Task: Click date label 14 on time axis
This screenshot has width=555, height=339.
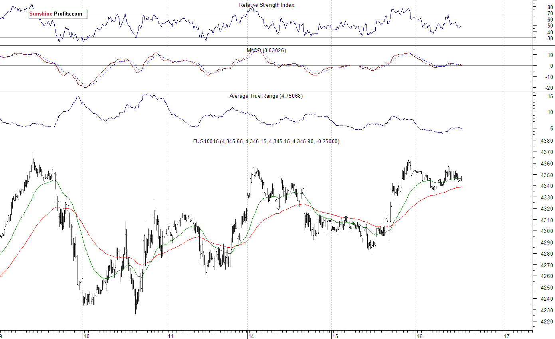Action: (x=251, y=336)
